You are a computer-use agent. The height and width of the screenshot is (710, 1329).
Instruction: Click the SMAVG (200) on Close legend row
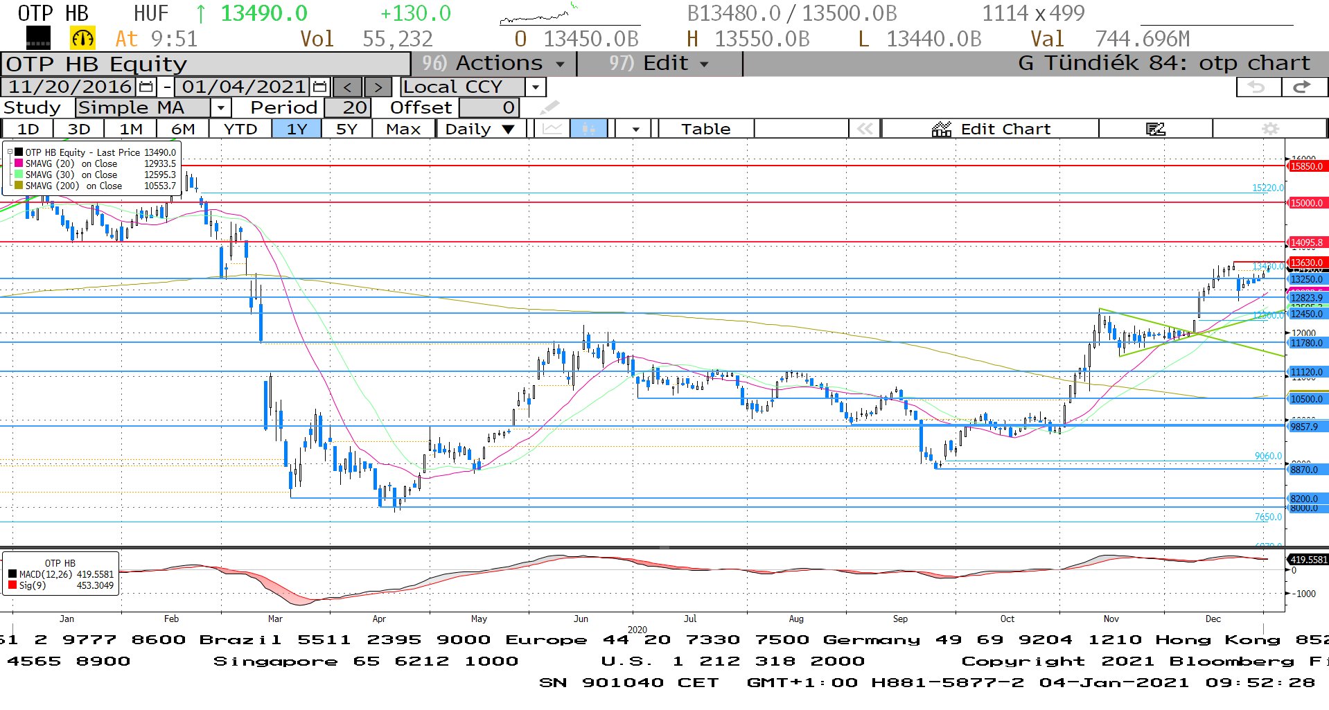(95, 186)
